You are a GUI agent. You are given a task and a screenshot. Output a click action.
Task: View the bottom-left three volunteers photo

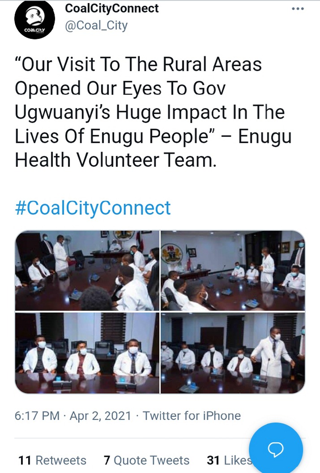tap(87, 353)
